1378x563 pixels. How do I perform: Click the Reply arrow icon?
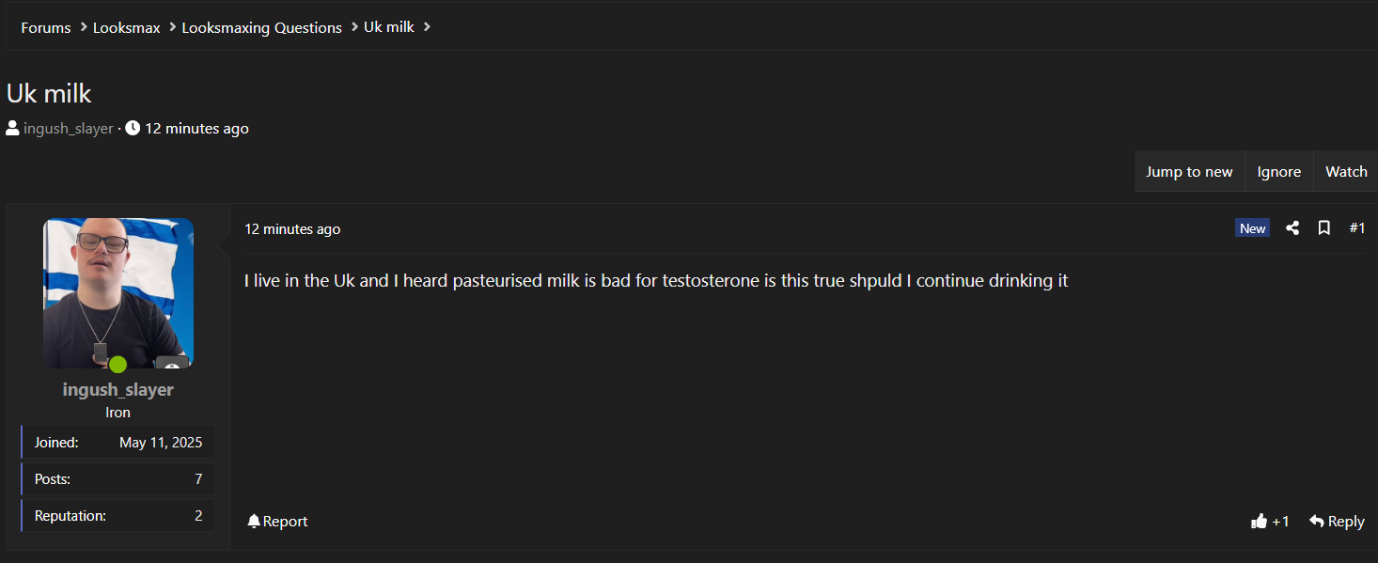(1317, 522)
